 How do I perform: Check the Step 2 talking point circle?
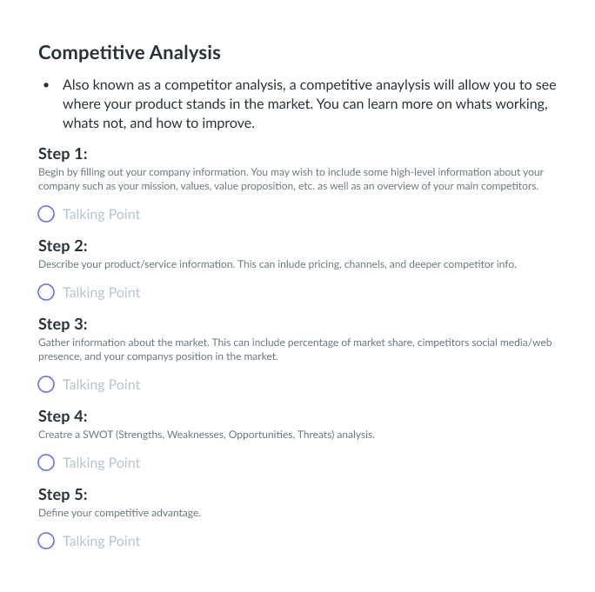(46, 292)
